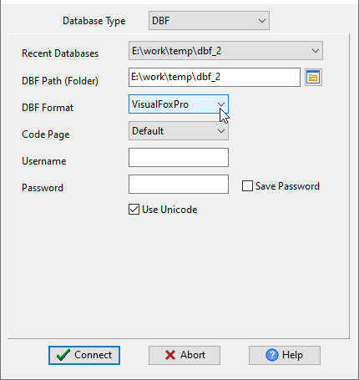
Task: Open the Code Page dropdown showing Default
Action: tap(179, 131)
